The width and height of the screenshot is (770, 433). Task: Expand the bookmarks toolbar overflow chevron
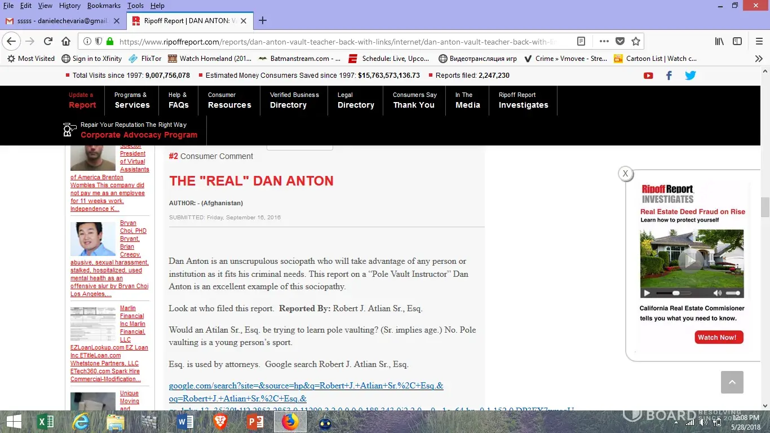[759, 58]
